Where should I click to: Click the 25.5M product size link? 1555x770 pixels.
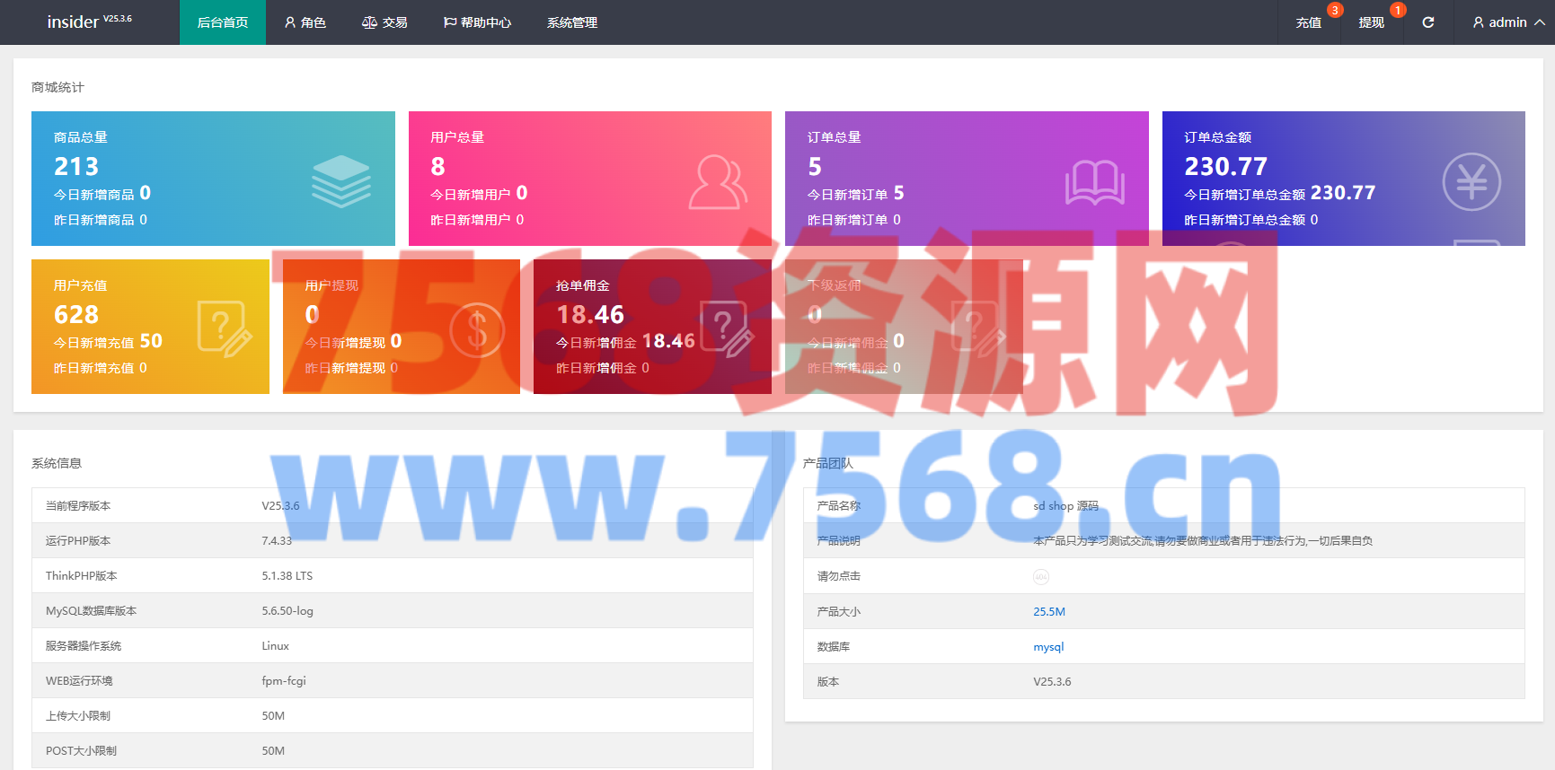click(x=1048, y=612)
